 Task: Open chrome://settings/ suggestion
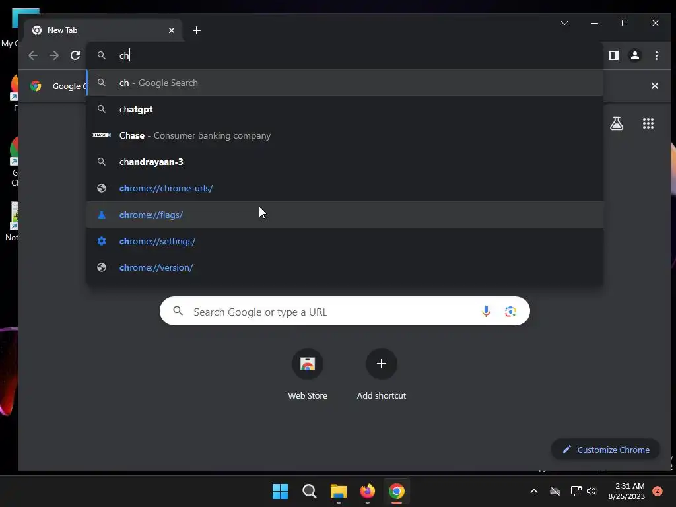(x=345, y=241)
